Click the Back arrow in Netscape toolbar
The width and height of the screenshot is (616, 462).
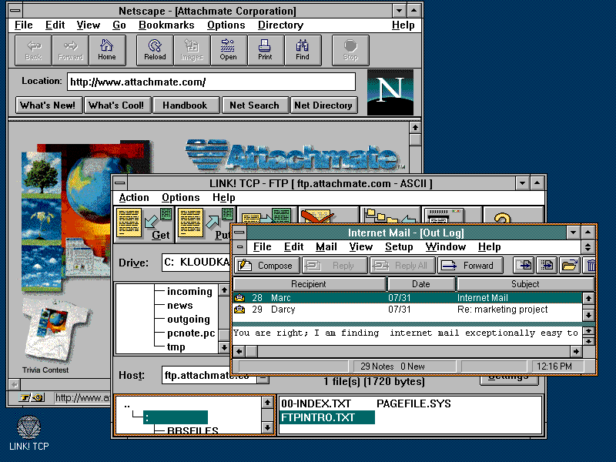[x=33, y=50]
